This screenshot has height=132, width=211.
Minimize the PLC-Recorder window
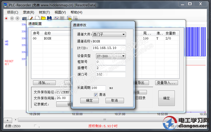click(x=183, y=4)
